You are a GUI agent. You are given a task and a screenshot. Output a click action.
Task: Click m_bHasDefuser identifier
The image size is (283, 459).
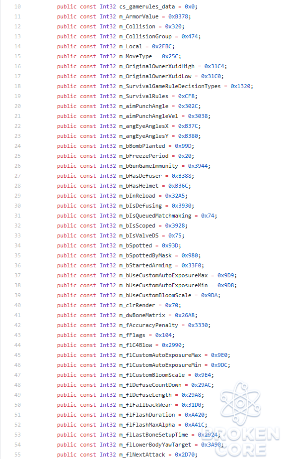pyautogui.click(x=141, y=176)
